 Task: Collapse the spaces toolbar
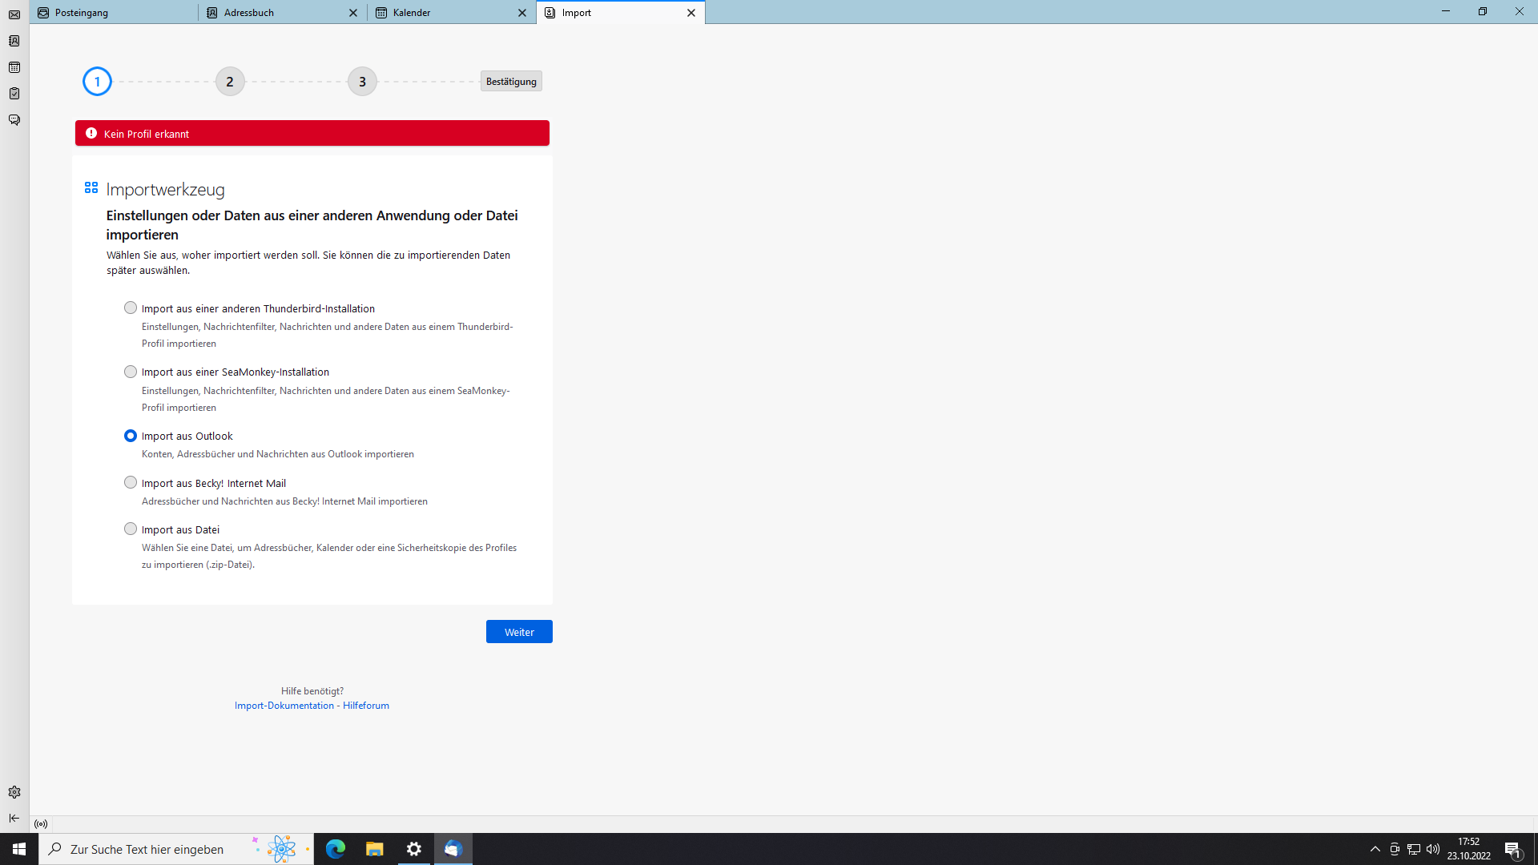pos(14,818)
